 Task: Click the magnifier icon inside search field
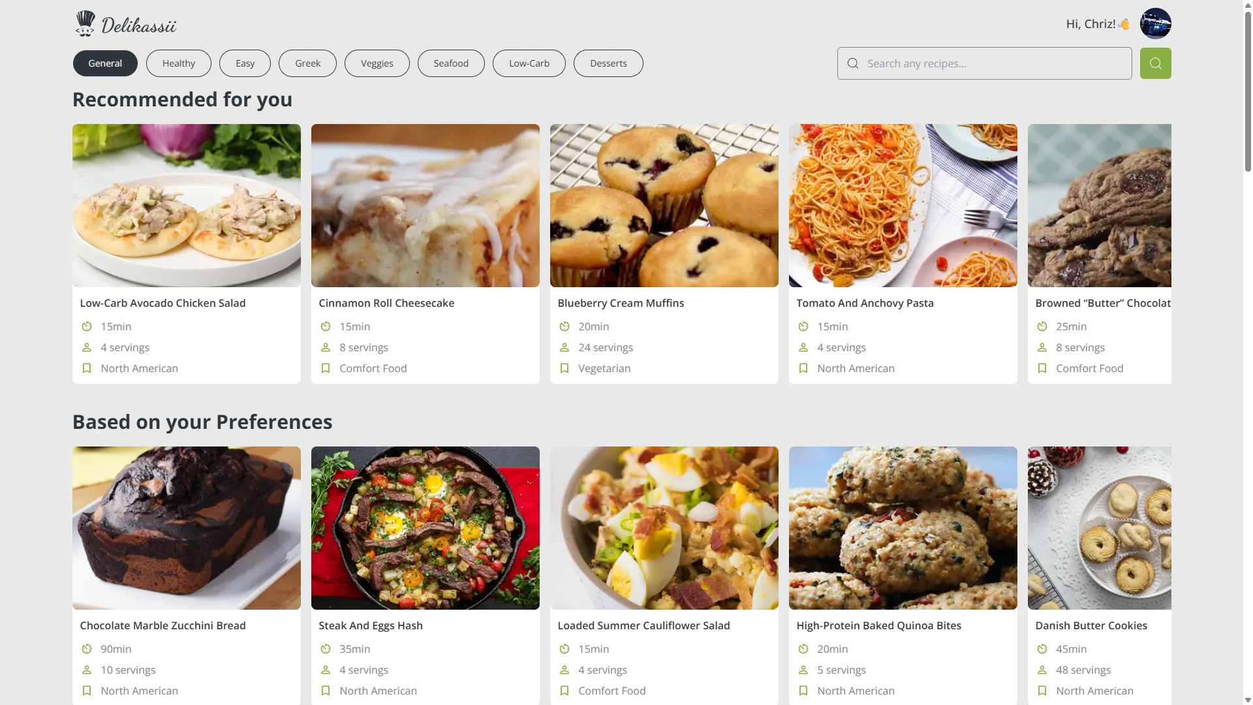click(852, 63)
